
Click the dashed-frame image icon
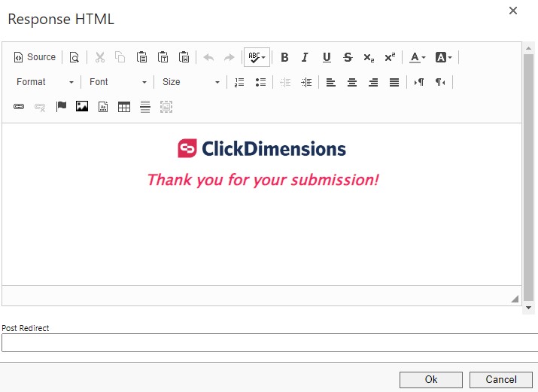click(x=166, y=107)
